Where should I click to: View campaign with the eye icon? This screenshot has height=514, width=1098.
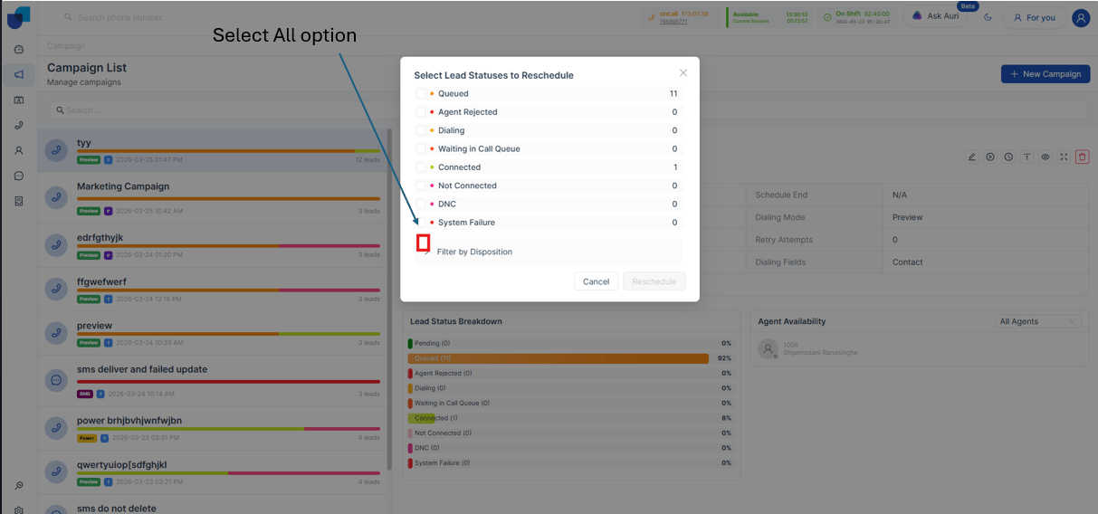point(1045,157)
